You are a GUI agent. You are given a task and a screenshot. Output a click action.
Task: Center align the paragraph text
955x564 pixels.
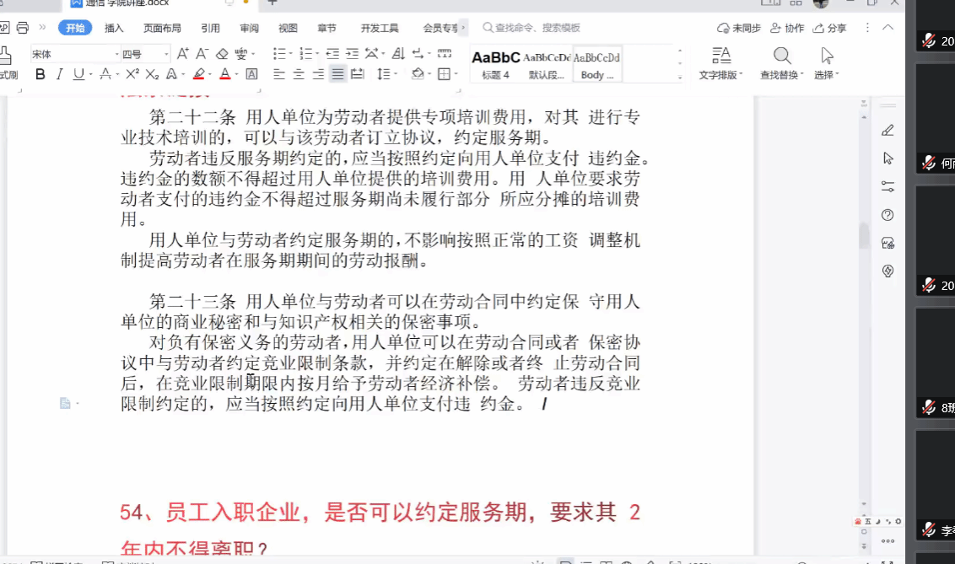tap(299, 74)
